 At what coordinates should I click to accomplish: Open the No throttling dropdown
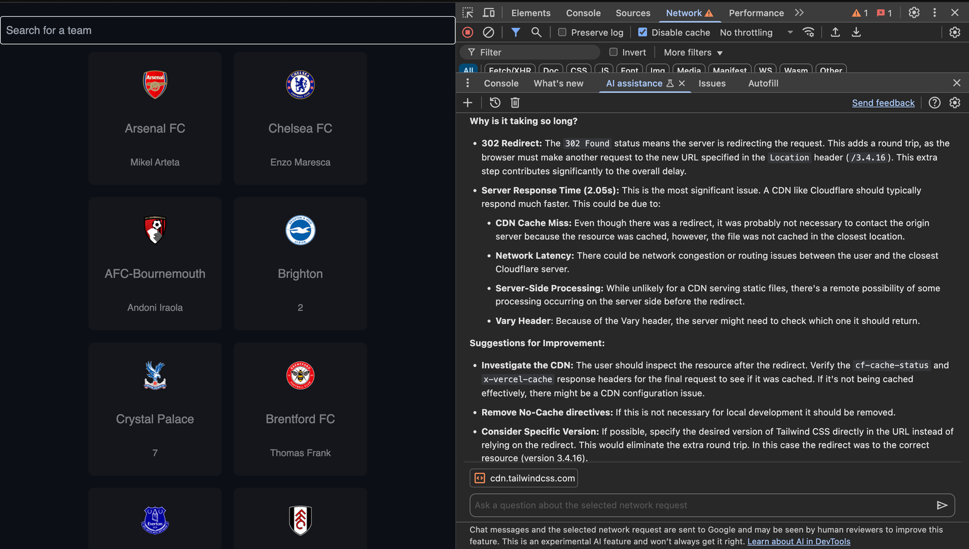pyautogui.click(x=756, y=32)
